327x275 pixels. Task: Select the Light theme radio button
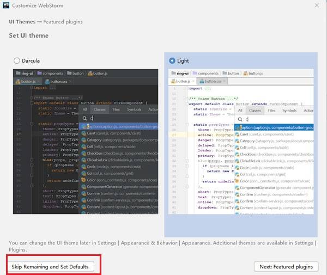point(172,60)
